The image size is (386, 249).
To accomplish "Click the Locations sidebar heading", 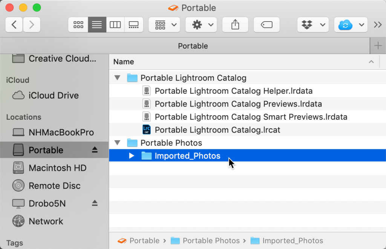I will click(x=24, y=117).
